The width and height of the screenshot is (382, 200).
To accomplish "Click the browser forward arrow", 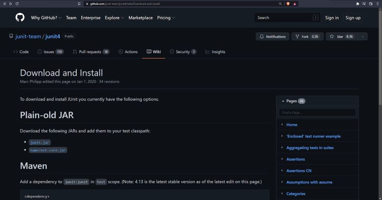I will [11, 4].
